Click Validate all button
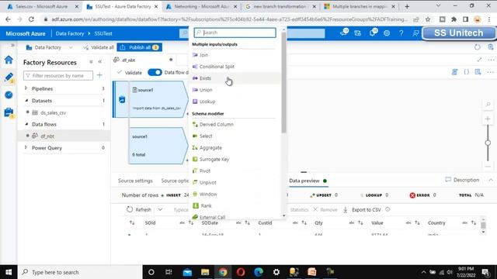This screenshot has height=279, width=497. coord(99,47)
